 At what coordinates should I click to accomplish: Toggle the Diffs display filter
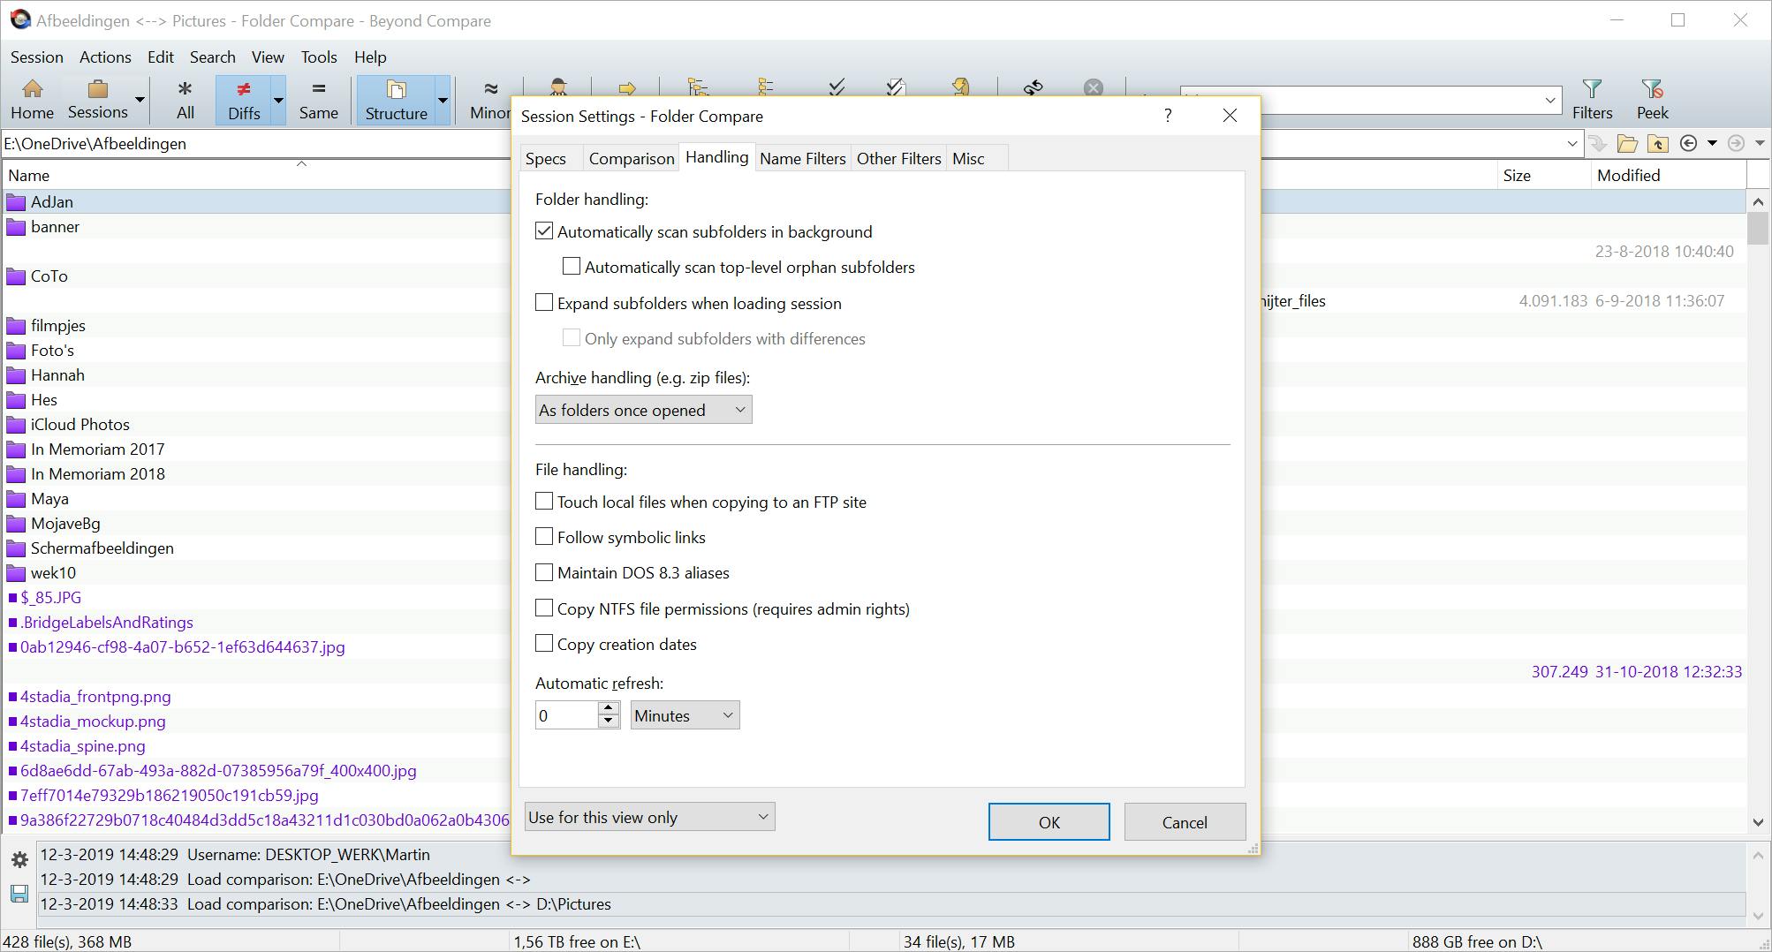point(244,99)
